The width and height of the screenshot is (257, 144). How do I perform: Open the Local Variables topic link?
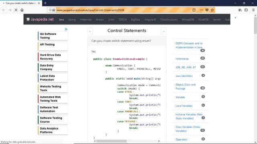[x=184, y=106]
